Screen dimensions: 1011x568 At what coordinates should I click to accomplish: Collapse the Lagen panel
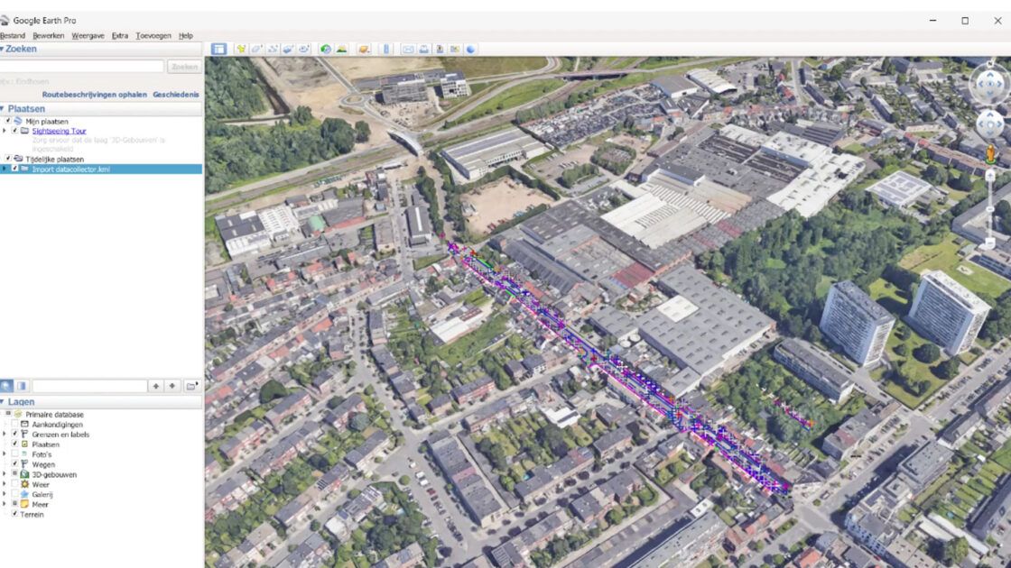tap(3, 401)
